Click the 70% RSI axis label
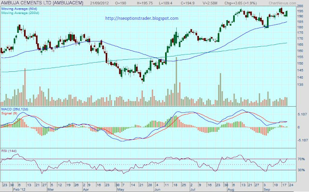The width and height of the screenshot is (309, 192). tap(301, 159)
